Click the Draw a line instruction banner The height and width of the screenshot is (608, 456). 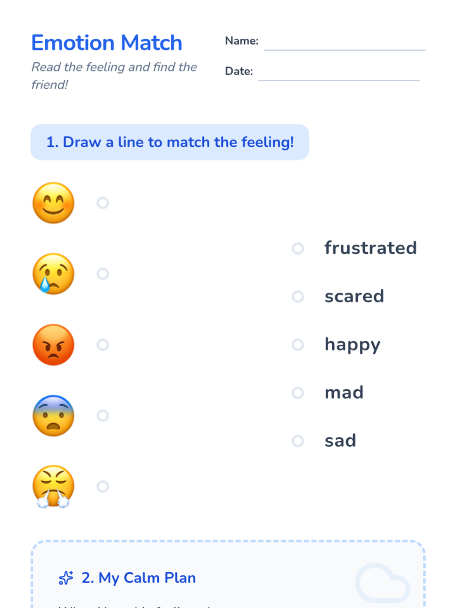[x=170, y=142]
